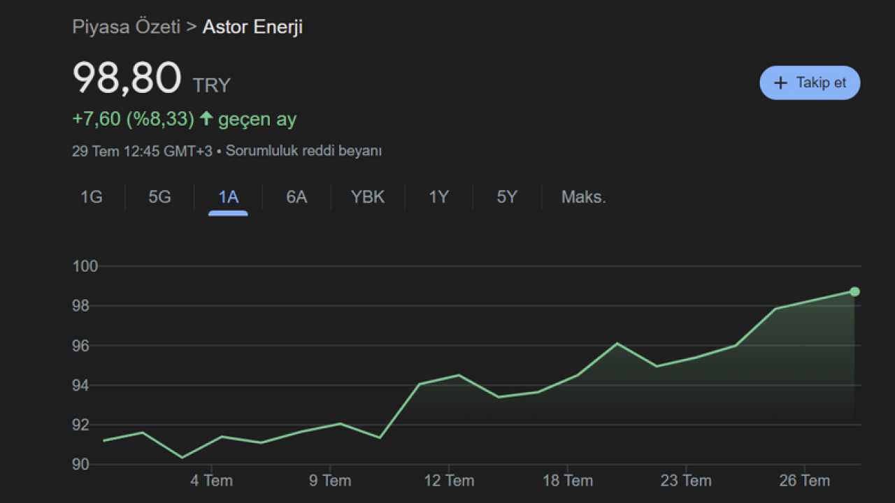The width and height of the screenshot is (895, 503).
Task: Click the 98,80 price value
Action: (127, 78)
